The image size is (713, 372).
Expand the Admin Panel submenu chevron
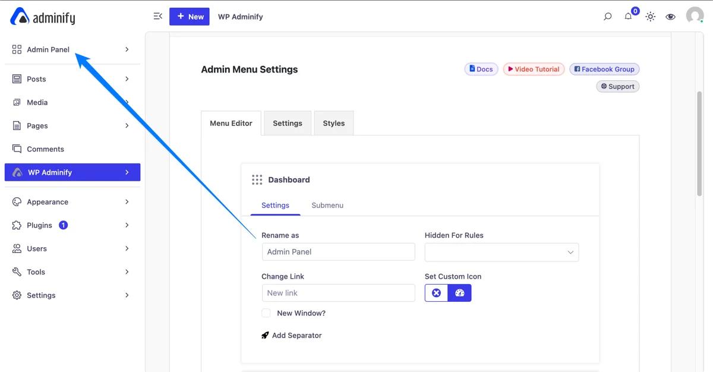click(127, 49)
